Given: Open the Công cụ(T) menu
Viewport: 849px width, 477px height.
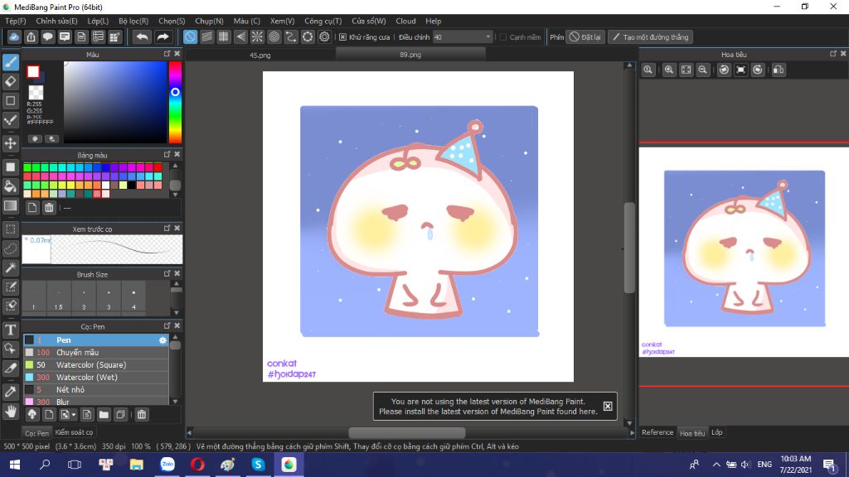Looking at the screenshot, I should (x=323, y=21).
